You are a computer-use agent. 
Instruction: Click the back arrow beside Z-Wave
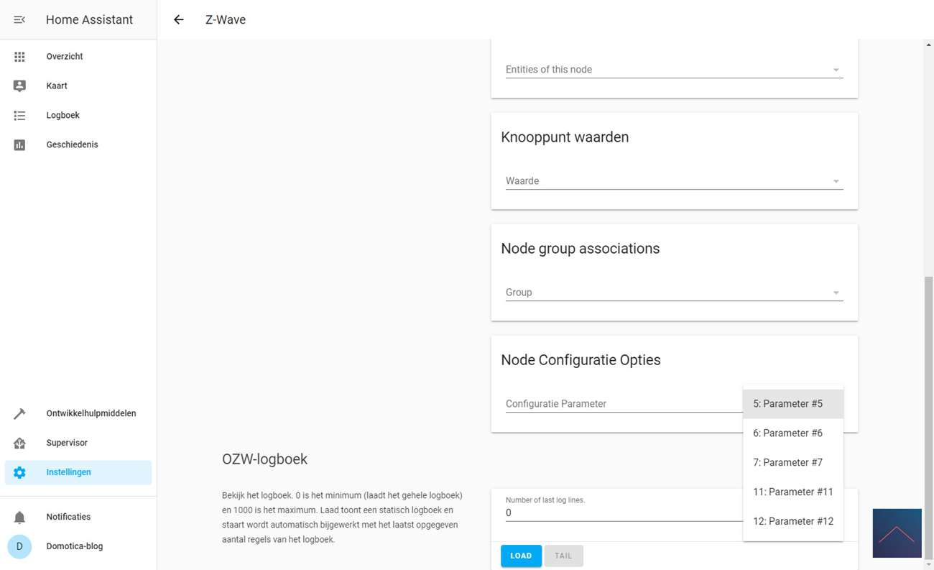[x=179, y=19]
